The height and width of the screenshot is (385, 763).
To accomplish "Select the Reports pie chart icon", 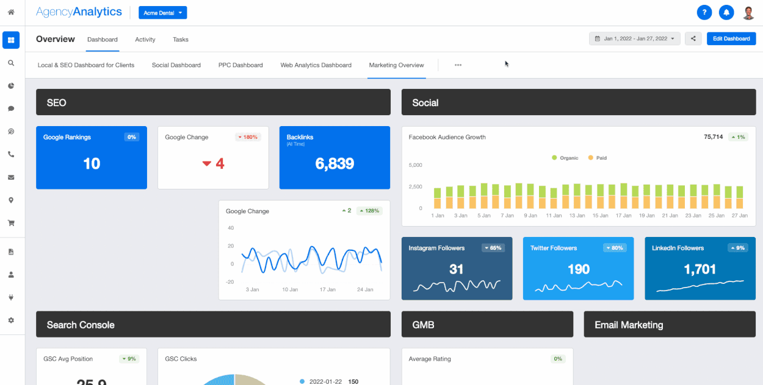I will coord(11,86).
